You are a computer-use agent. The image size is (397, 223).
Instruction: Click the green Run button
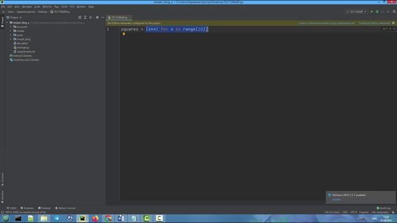click(372, 12)
